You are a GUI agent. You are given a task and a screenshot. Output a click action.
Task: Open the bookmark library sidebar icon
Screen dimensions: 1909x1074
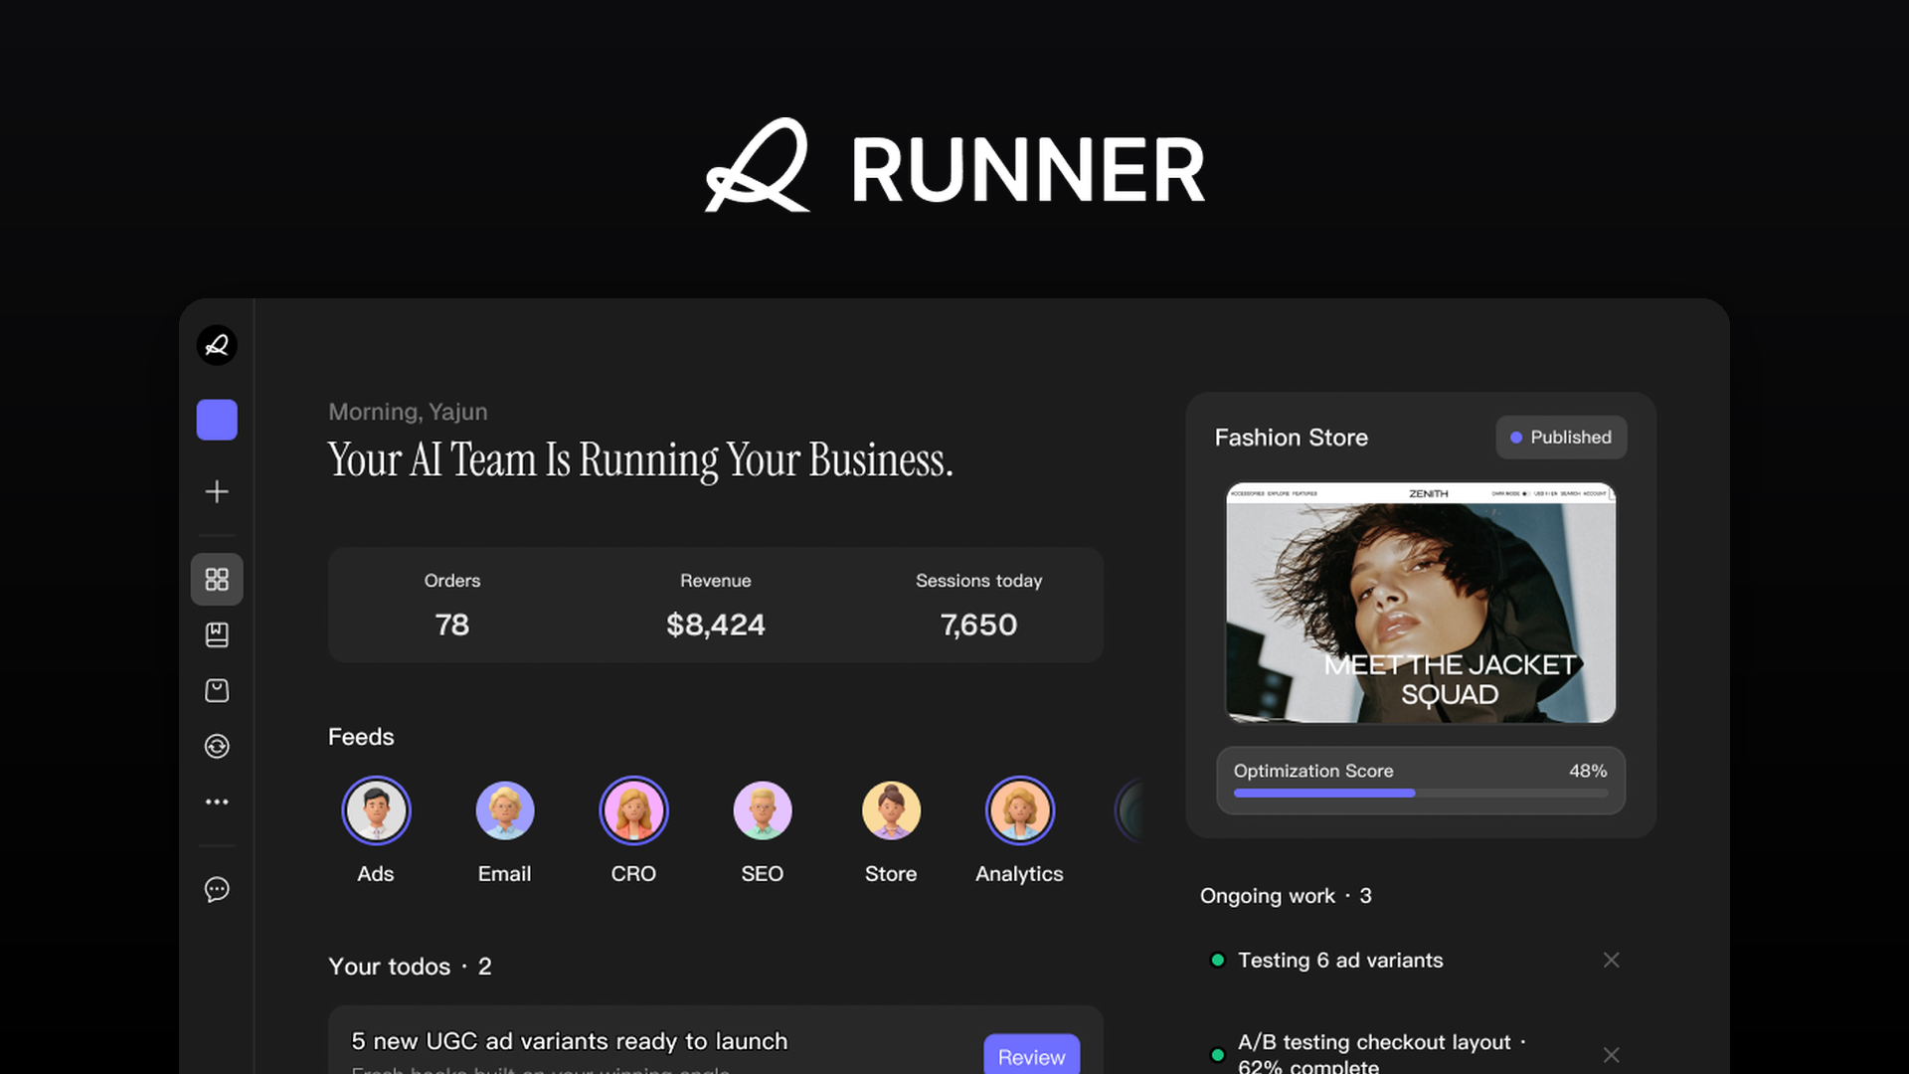[x=217, y=634]
